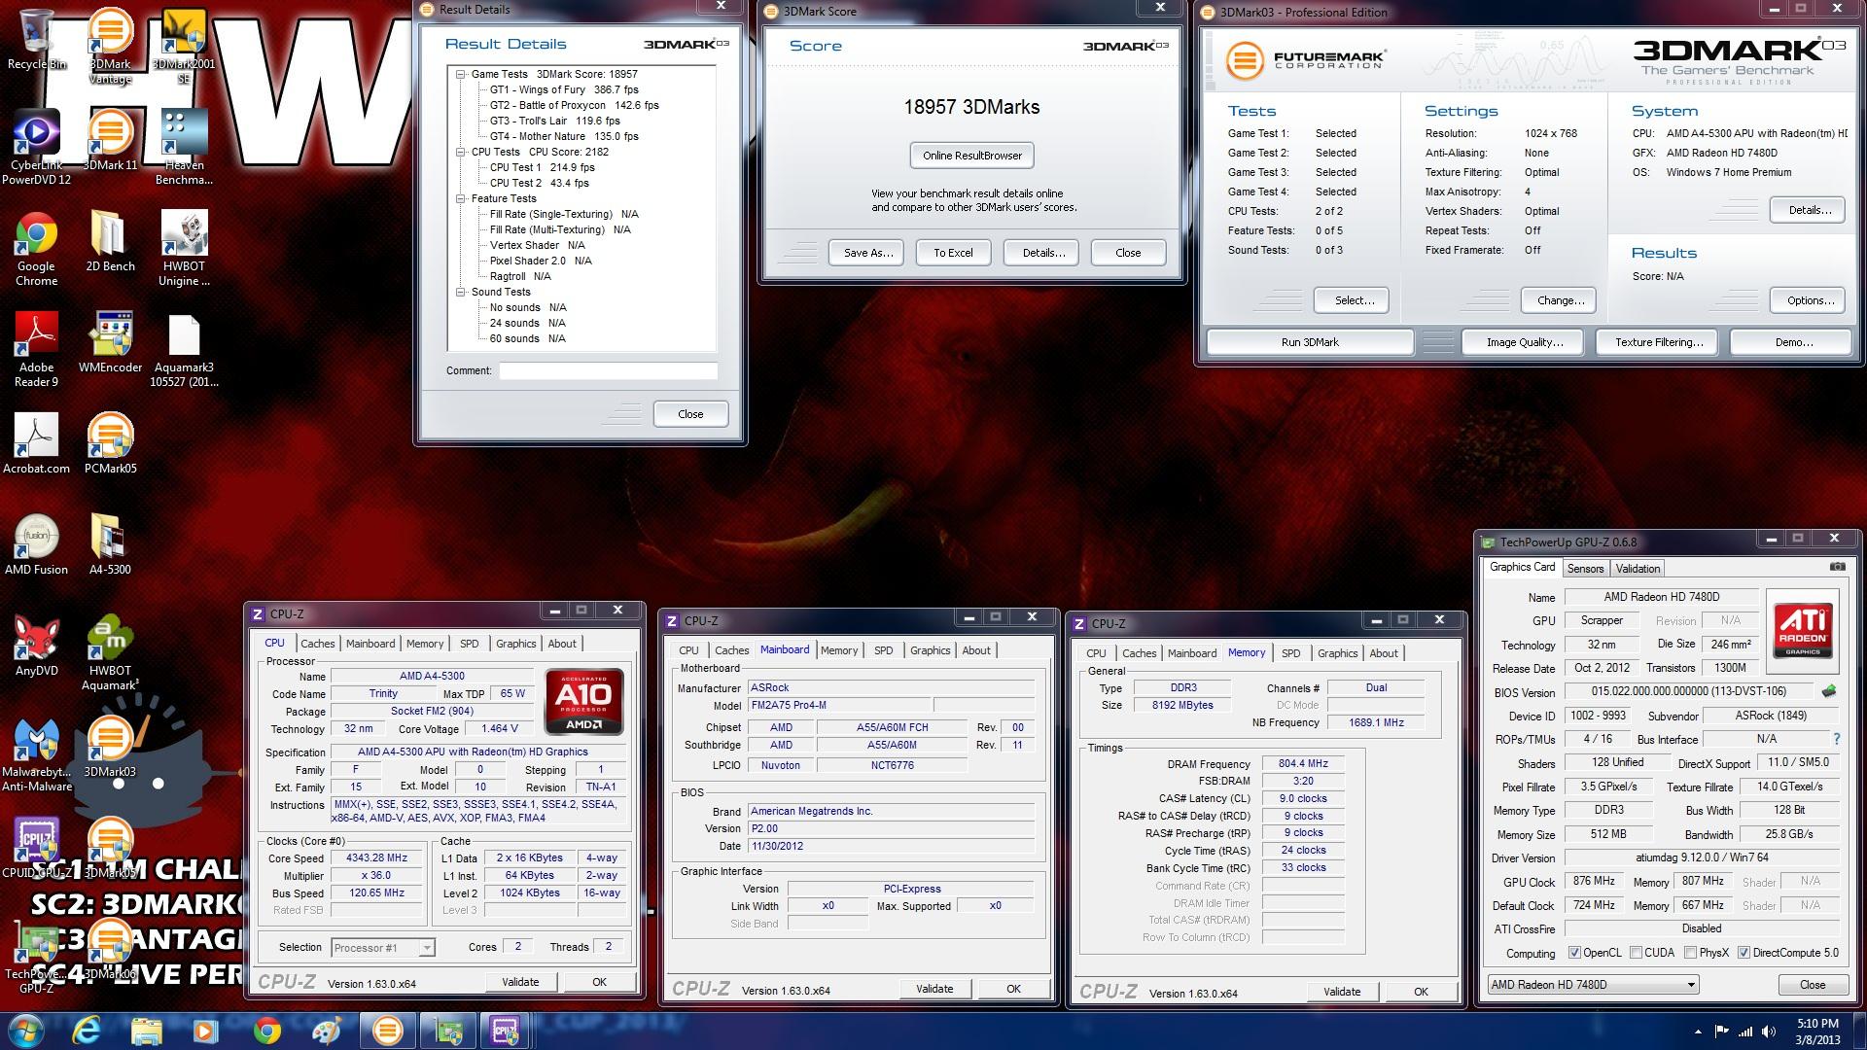Open Graphics tab in Memory CPU-Z window

(1337, 653)
